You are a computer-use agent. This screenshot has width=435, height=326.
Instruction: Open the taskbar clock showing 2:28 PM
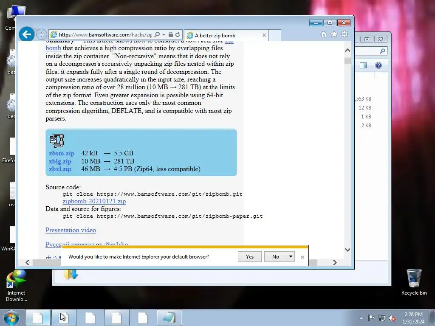(413, 318)
